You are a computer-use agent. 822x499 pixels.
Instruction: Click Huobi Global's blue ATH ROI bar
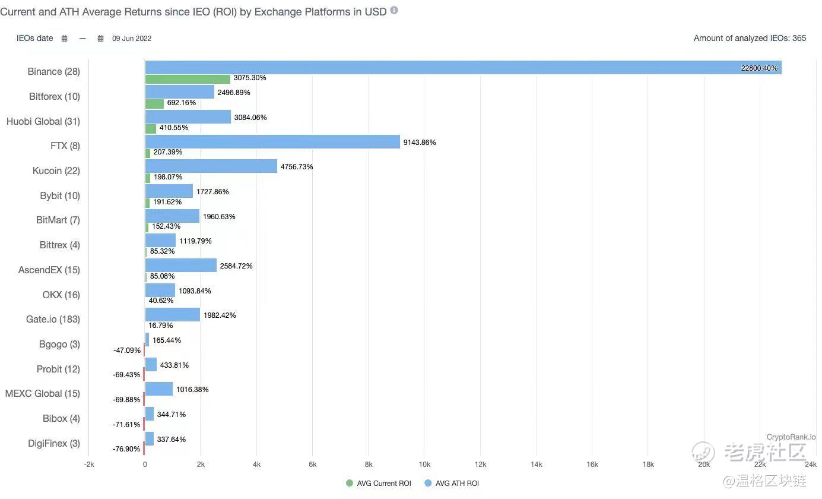pyautogui.click(x=188, y=117)
